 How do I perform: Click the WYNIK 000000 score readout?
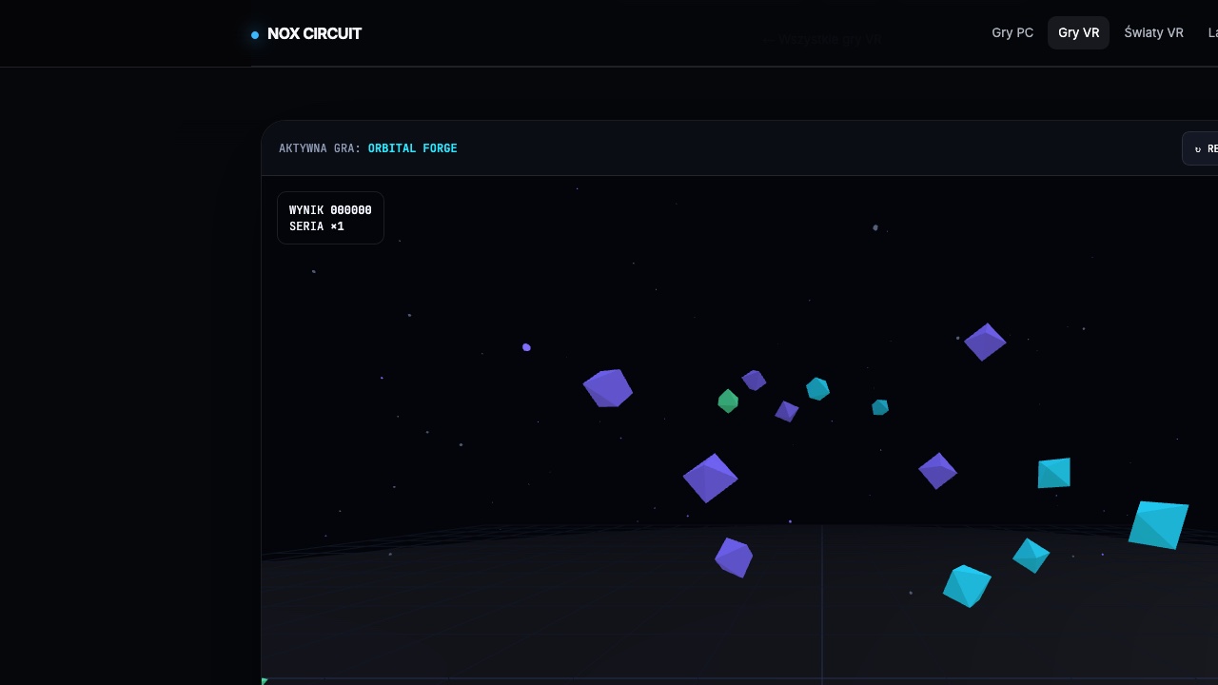point(330,210)
